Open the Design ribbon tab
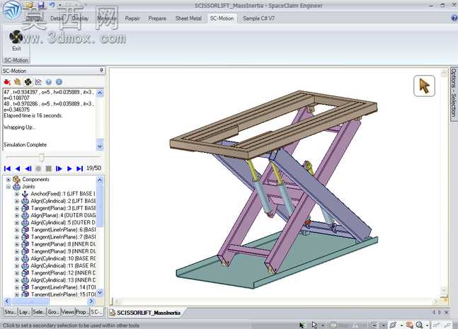Viewport: 458px width, 329px height. [34, 18]
